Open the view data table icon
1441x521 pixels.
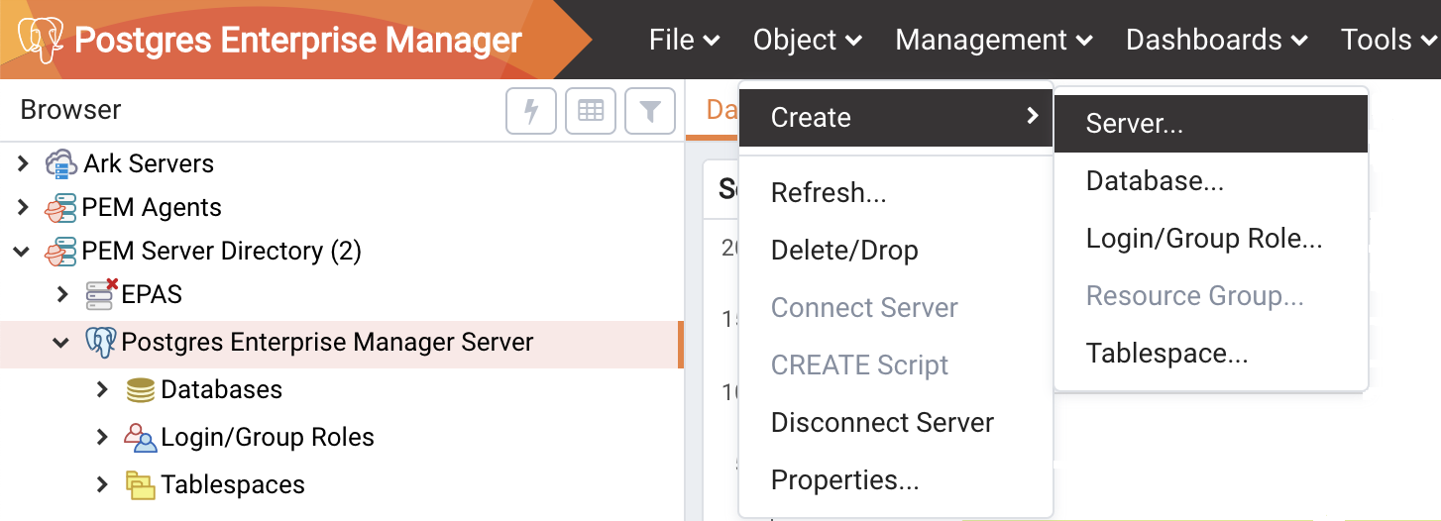click(591, 111)
